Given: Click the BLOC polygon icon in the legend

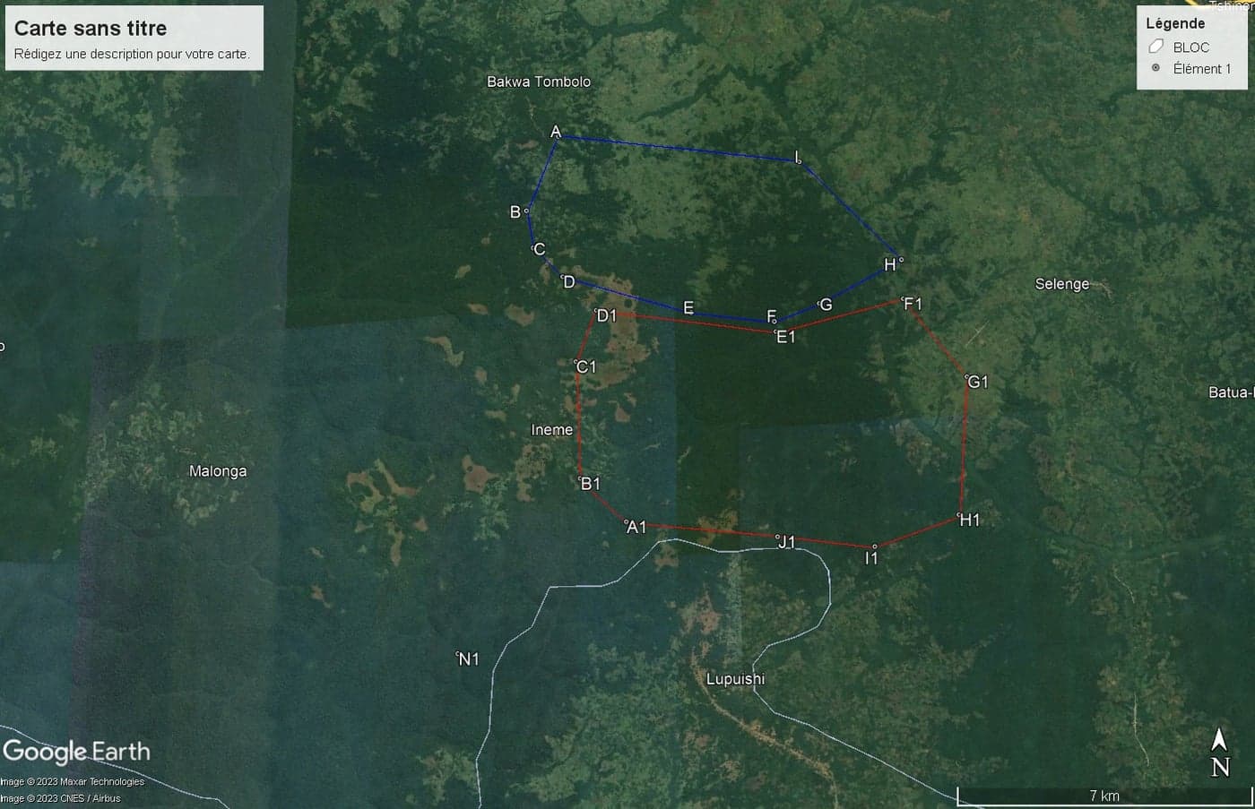Looking at the screenshot, I should pos(1156,47).
